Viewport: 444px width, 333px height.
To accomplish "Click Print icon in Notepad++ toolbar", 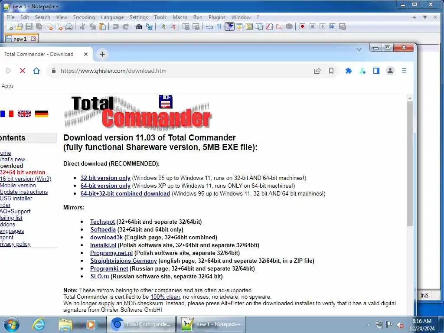I will (69, 26).
